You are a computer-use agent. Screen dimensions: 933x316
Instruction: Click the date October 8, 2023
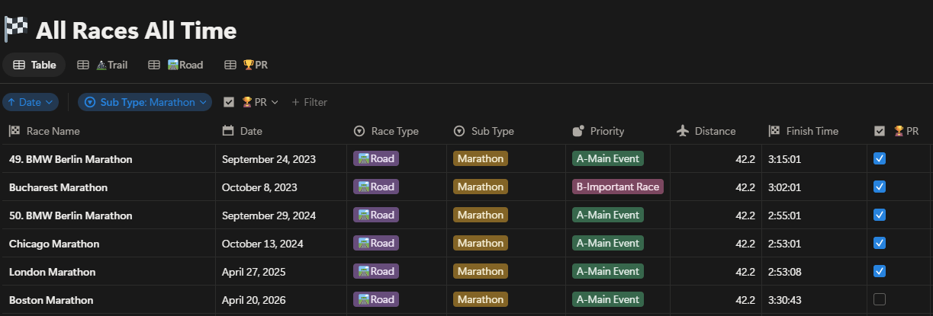tap(259, 187)
